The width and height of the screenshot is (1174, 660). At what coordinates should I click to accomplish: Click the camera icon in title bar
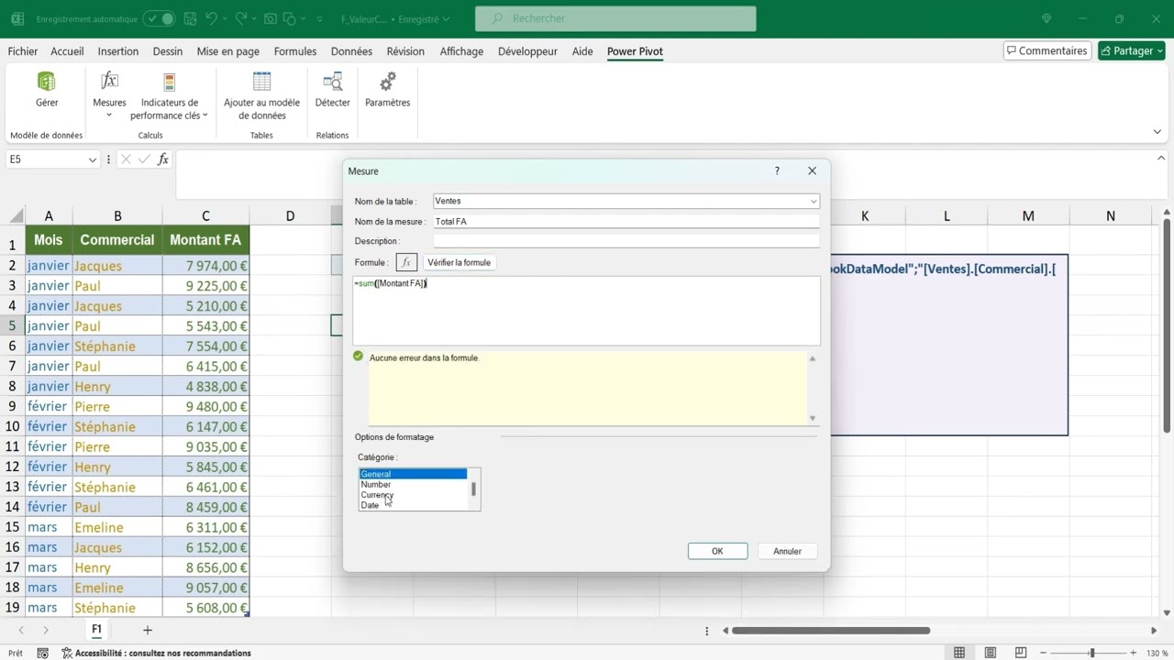coord(271,18)
